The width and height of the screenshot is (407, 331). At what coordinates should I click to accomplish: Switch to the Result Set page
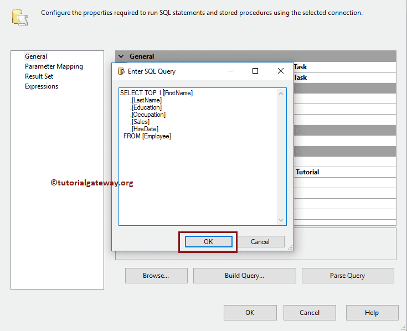tap(39, 76)
